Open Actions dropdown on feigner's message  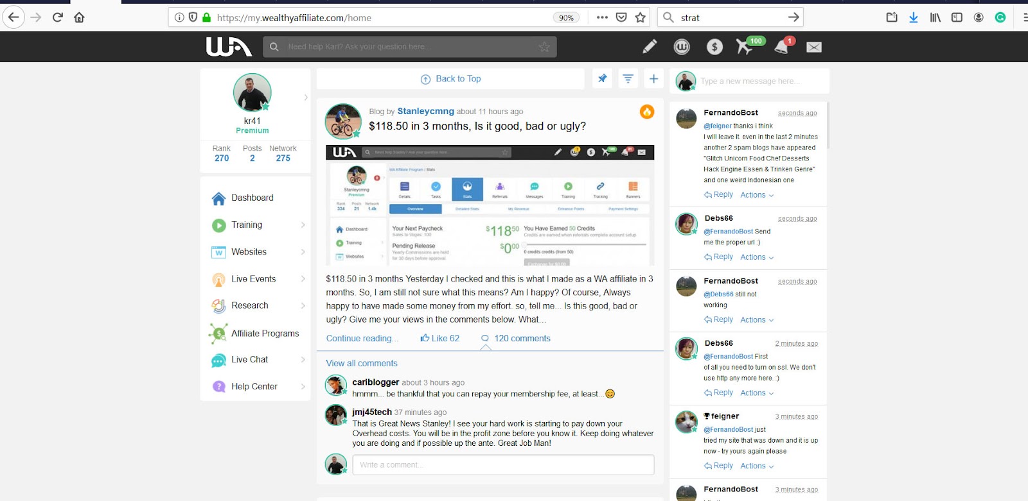pyautogui.click(x=757, y=466)
